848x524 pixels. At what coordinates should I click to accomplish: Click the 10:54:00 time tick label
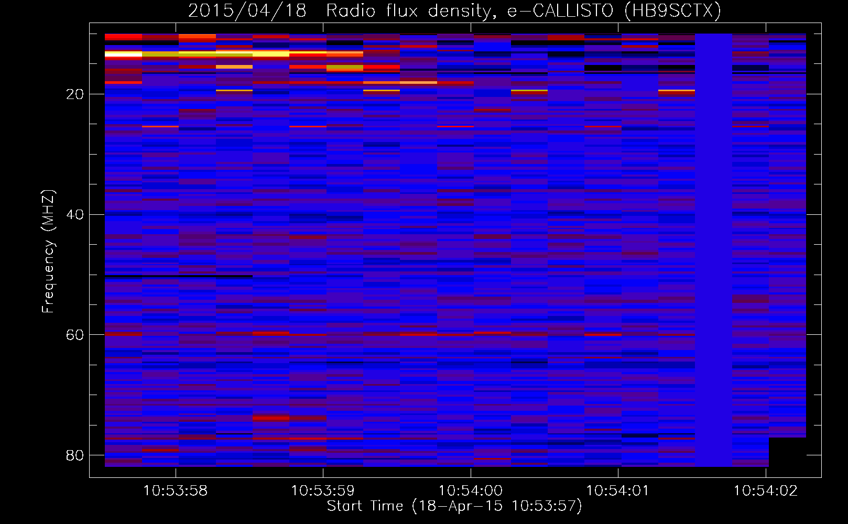[471, 491]
